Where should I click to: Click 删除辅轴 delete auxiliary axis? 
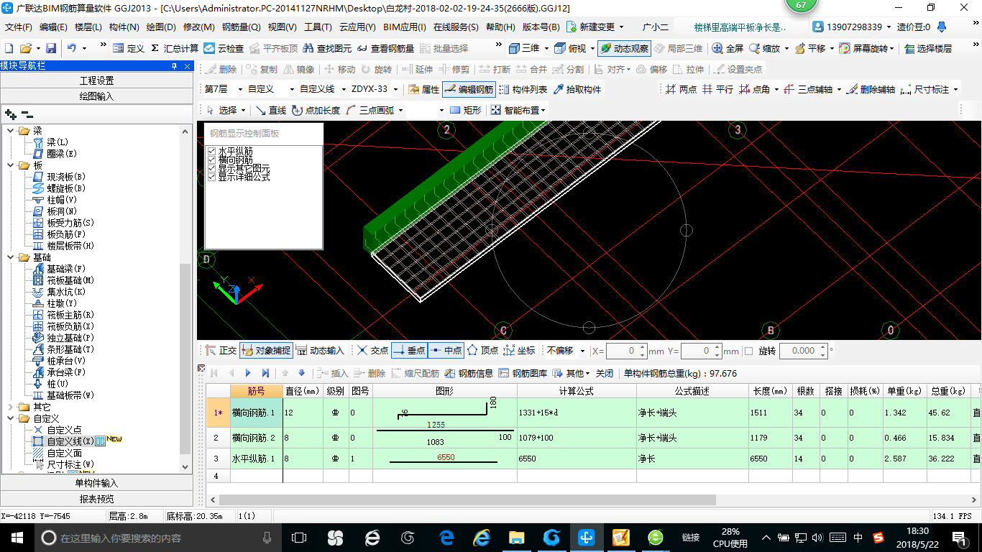click(x=871, y=89)
